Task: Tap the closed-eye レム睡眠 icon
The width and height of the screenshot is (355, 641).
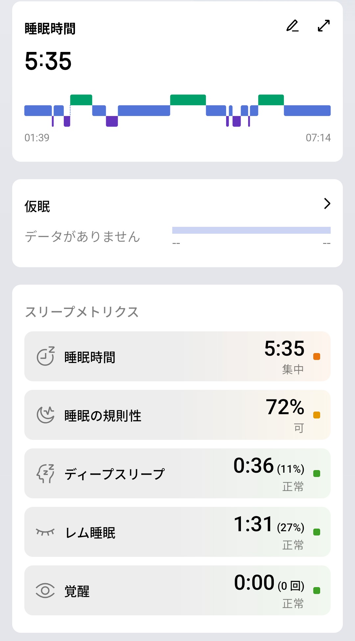Action: (45, 532)
